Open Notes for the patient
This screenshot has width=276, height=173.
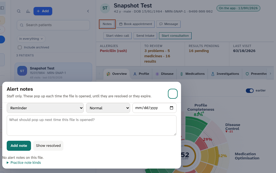click(107, 24)
